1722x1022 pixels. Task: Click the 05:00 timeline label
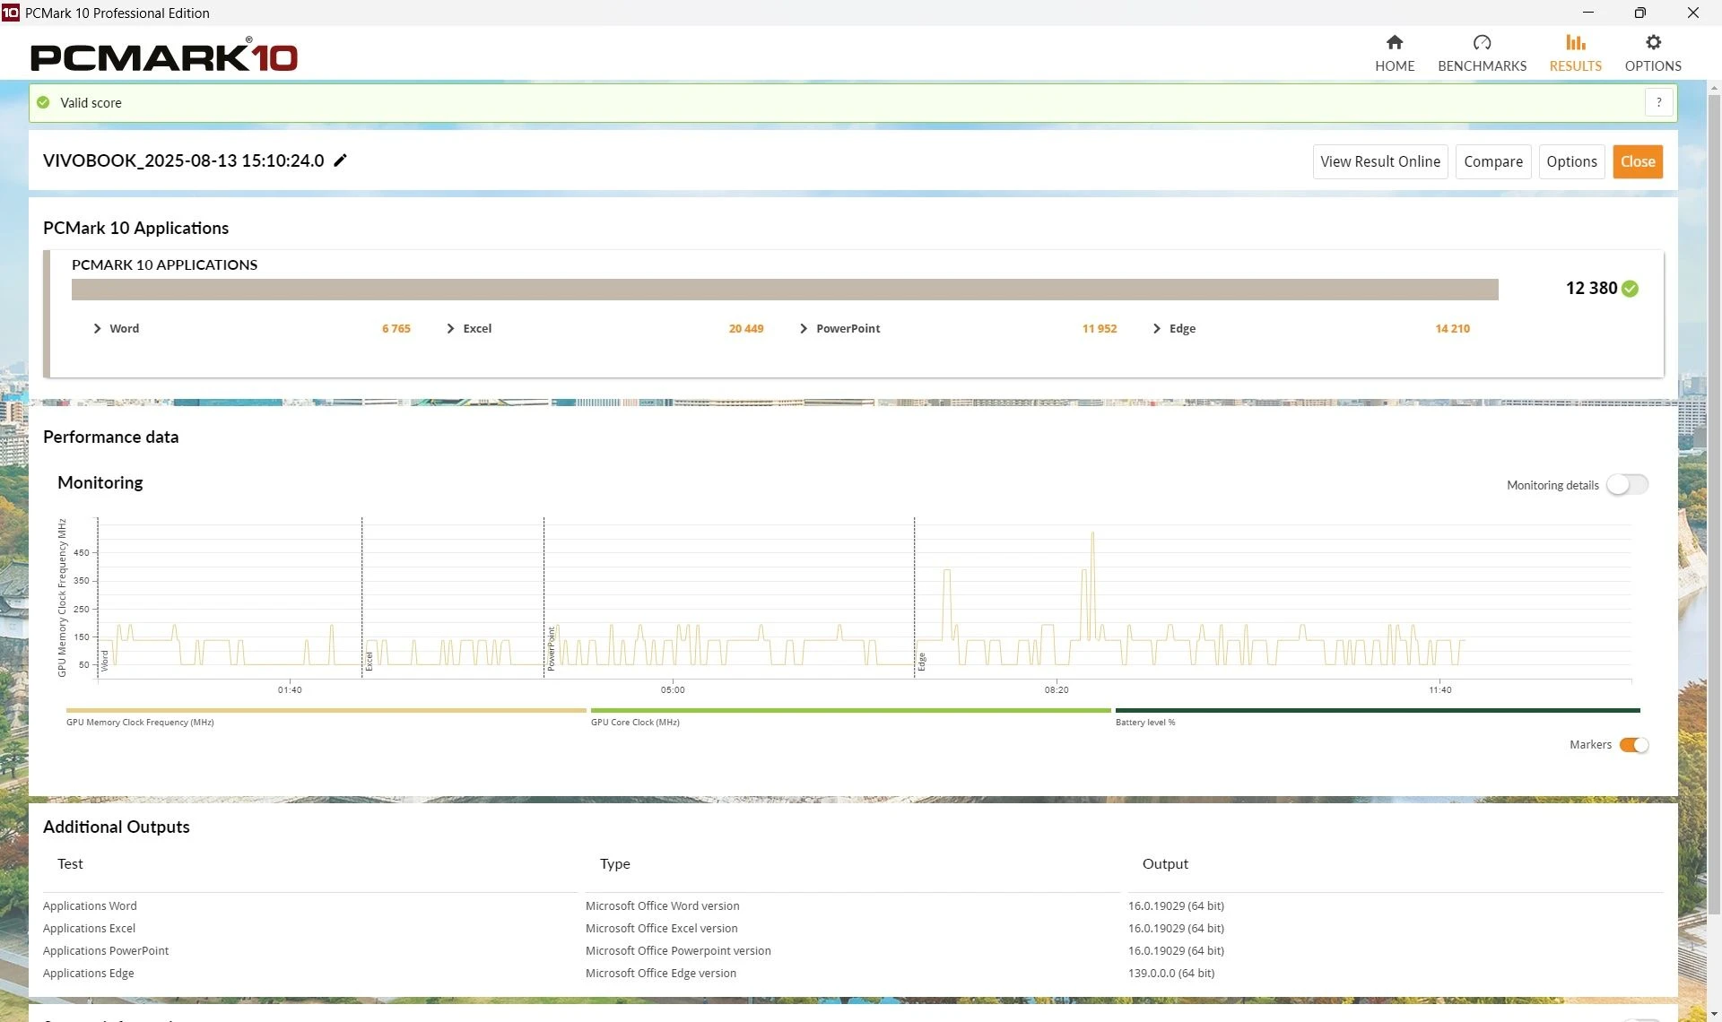coord(673,689)
